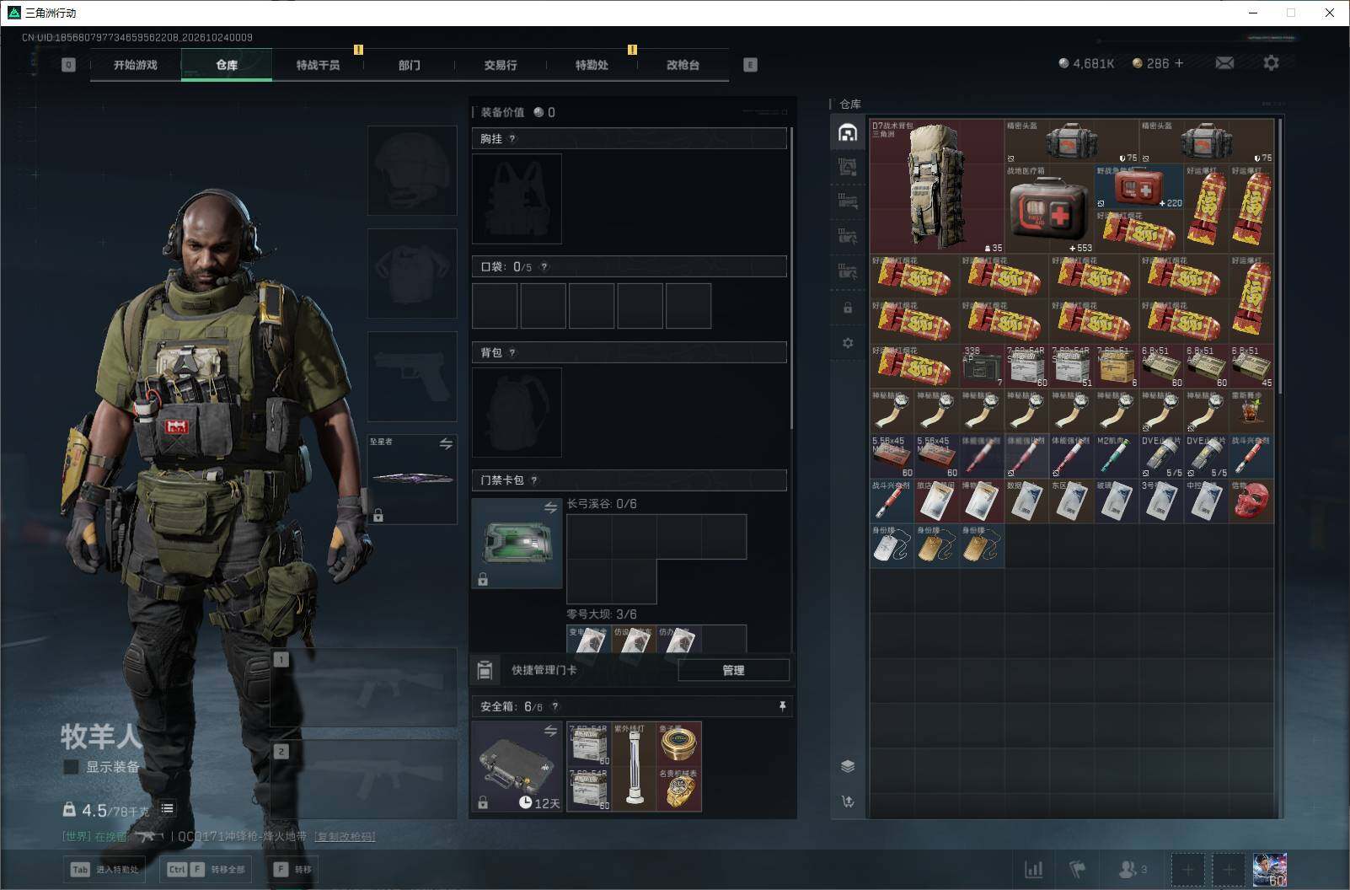Click the help icon beside 安全箱

click(x=555, y=707)
